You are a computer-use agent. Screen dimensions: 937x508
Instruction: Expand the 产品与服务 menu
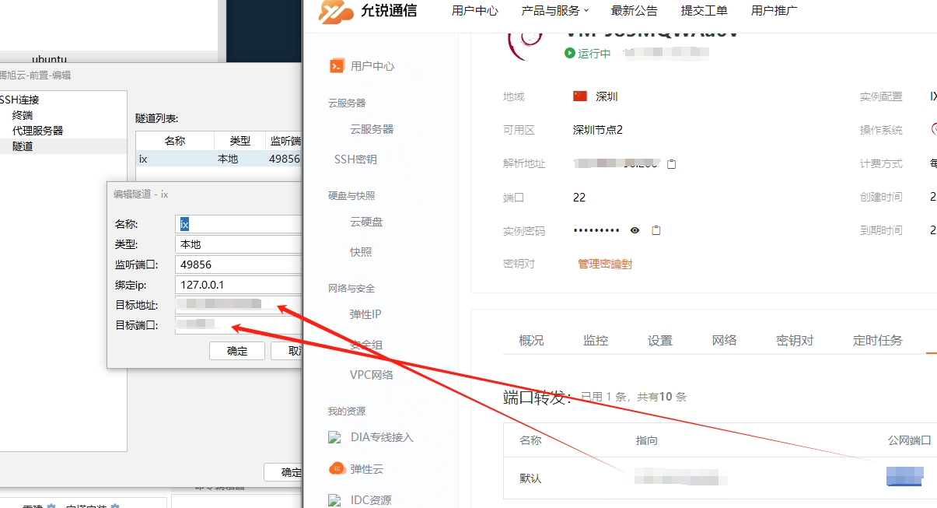point(555,11)
